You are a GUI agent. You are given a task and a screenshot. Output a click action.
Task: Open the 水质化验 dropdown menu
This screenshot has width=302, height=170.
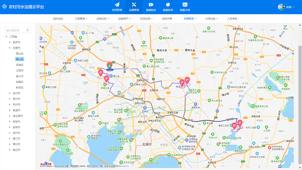tap(211, 19)
